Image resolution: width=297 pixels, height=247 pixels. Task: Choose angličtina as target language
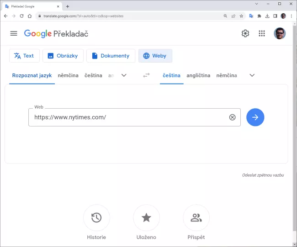(198, 75)
